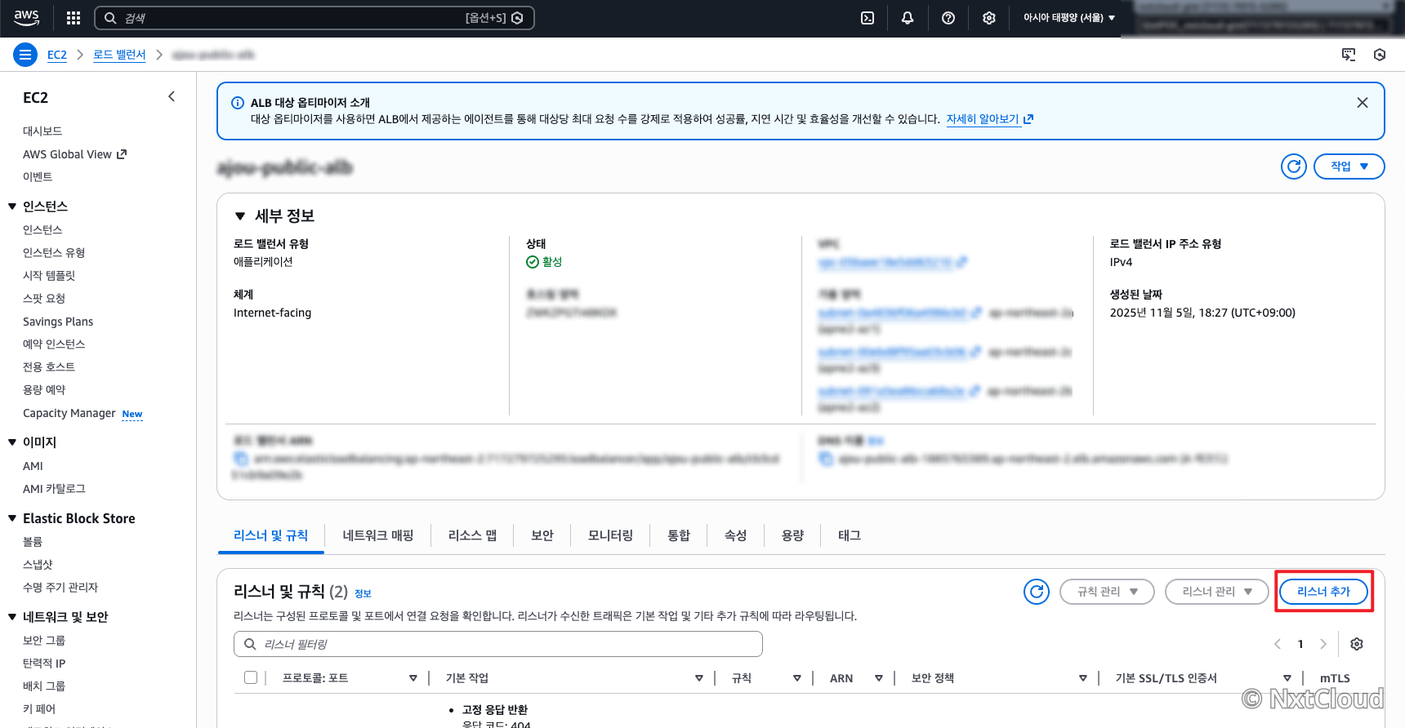Screen dimensions: 1405x728
Task: Open the AWS services grid menu
Action: [74, 18]
